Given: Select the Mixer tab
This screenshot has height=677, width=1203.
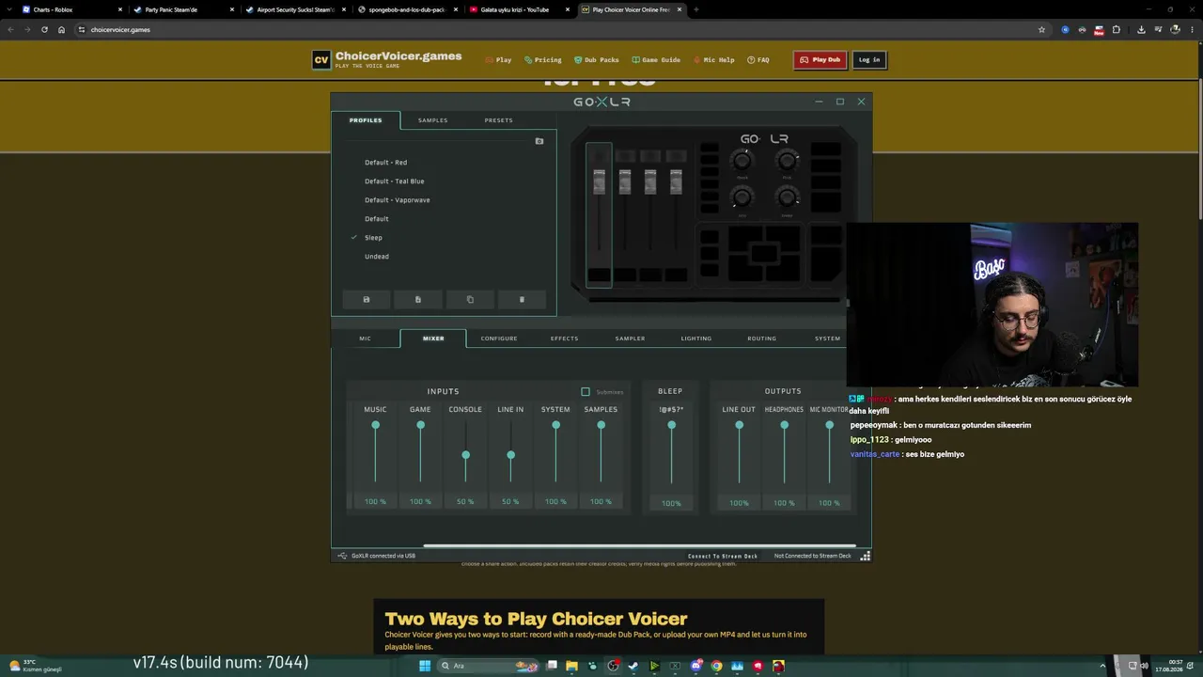Looking at the screenshot, I should (x=433, y=338).
